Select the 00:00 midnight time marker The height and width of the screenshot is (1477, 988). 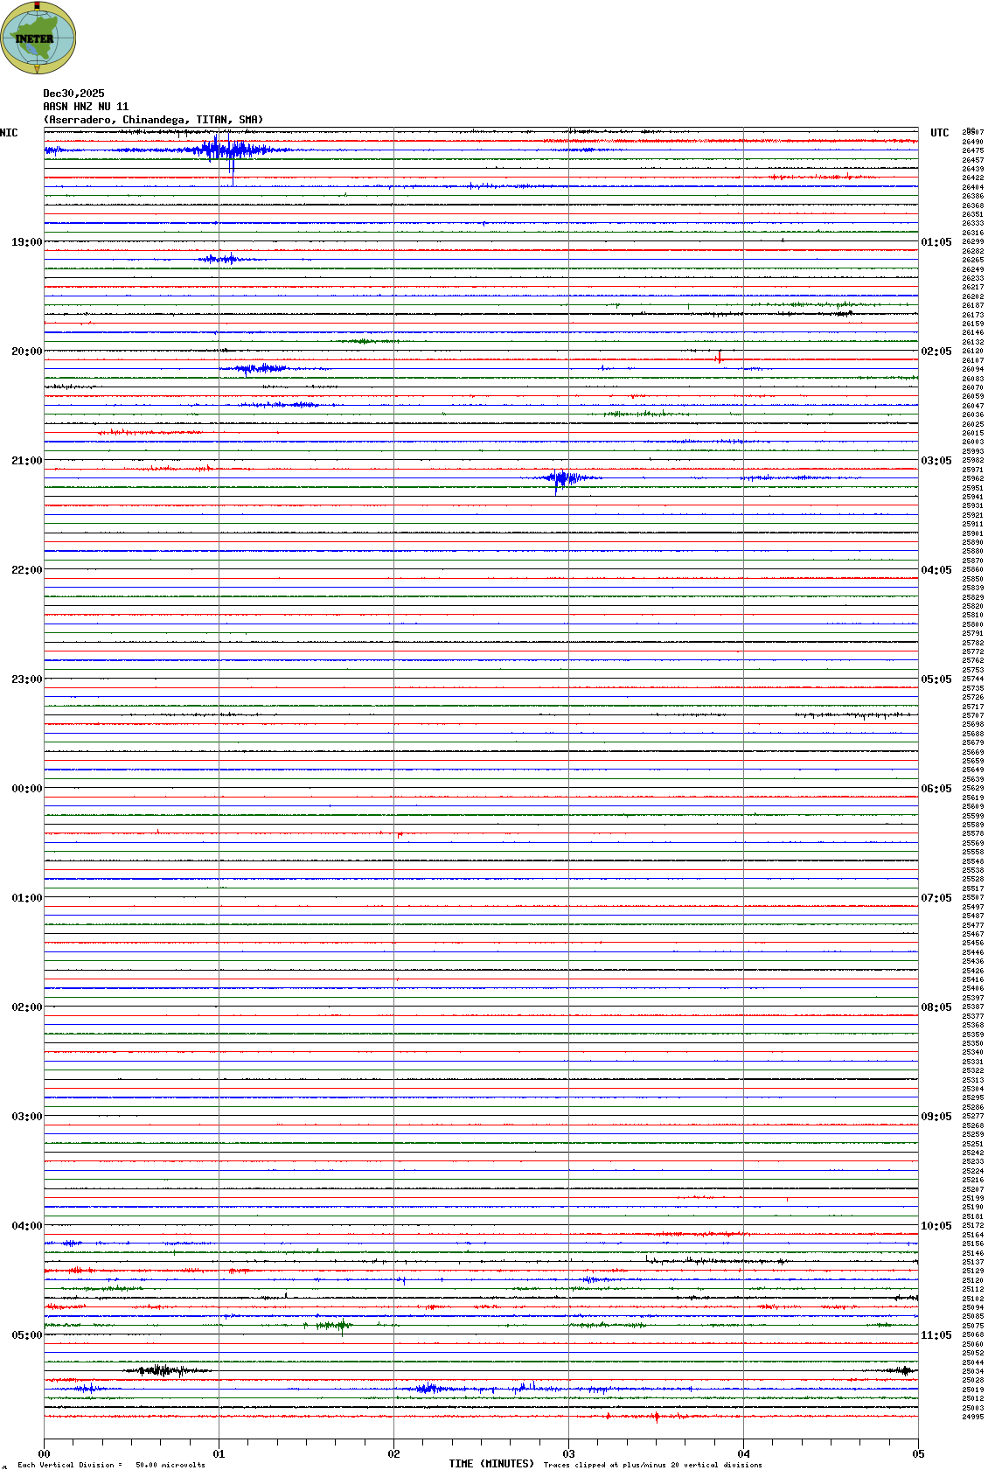26,789
